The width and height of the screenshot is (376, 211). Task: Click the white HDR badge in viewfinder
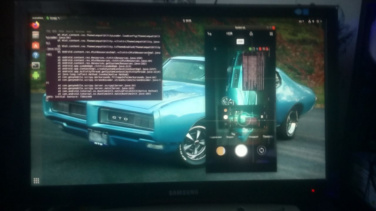[240, 42]
